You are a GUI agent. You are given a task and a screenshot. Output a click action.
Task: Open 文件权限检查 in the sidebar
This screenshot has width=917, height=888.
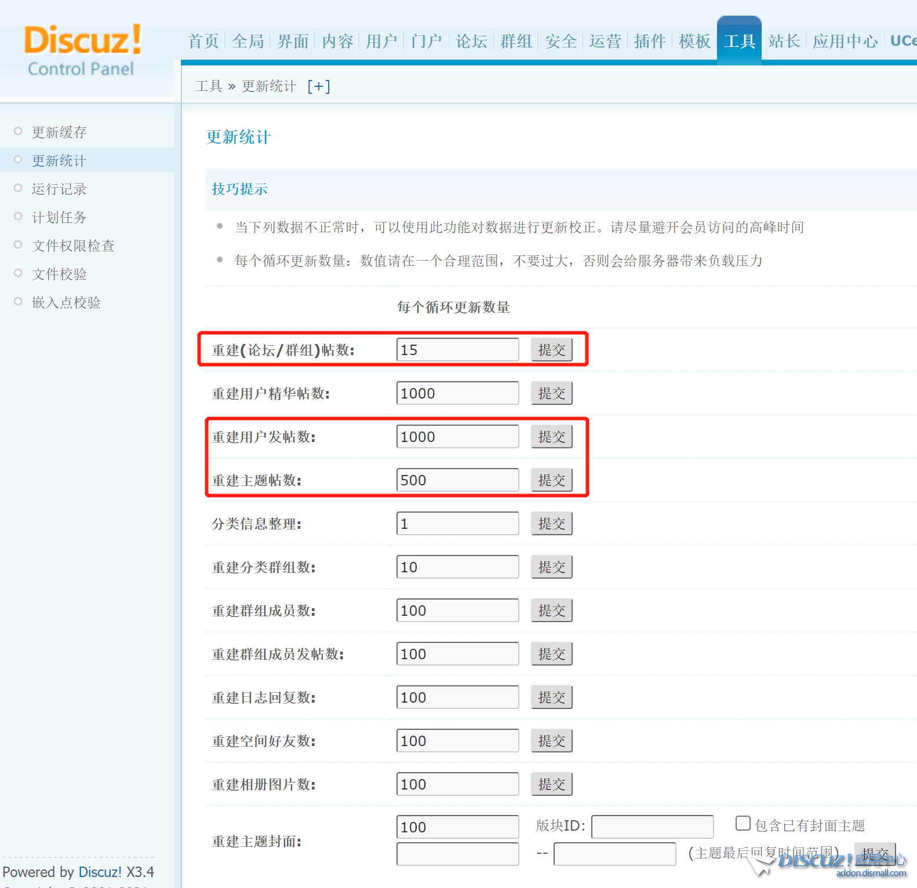(x=73, y=246)
